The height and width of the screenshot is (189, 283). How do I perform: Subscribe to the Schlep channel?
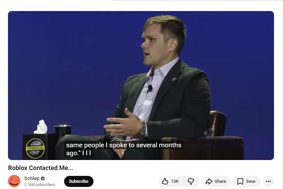pos(79,181)
